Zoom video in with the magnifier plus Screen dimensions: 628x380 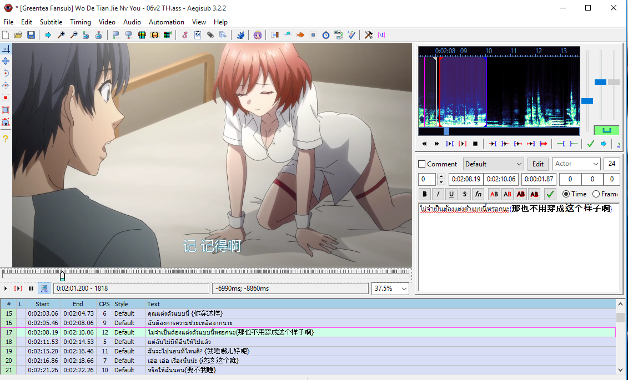tap(61, 35)
